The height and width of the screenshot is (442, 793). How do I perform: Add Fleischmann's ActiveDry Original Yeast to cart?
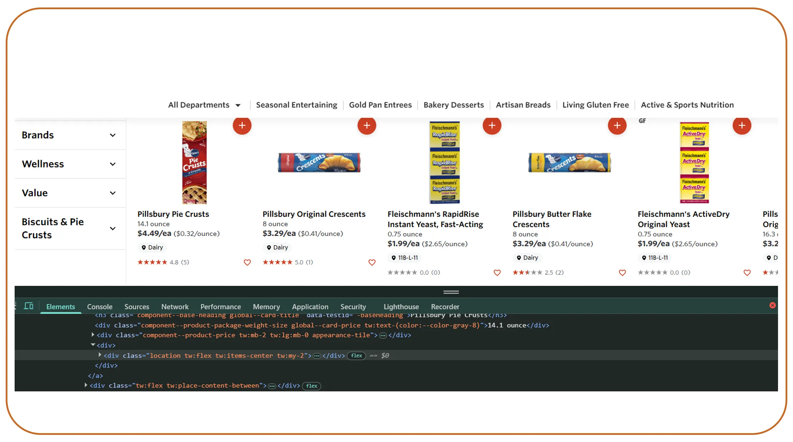(x=742, y=125)
